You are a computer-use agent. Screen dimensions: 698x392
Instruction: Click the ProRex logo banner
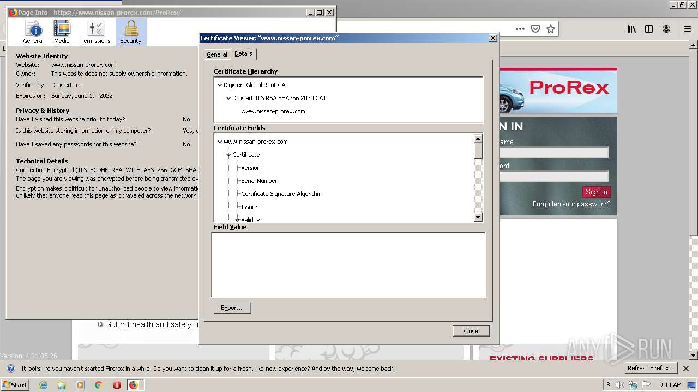[x=558, y=90]
